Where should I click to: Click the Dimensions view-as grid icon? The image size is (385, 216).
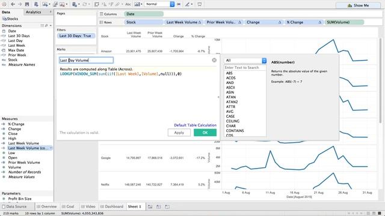(42, 25)
